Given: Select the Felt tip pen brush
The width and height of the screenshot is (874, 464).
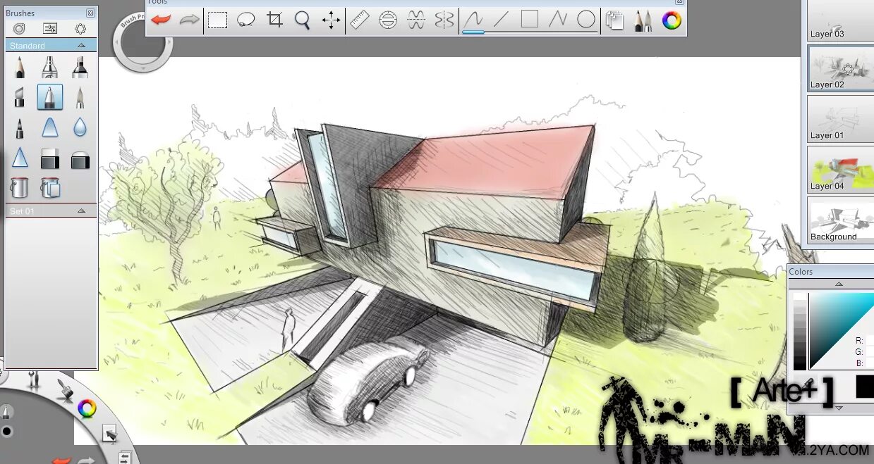Looking at the screenshot, I should click(20, 128).
